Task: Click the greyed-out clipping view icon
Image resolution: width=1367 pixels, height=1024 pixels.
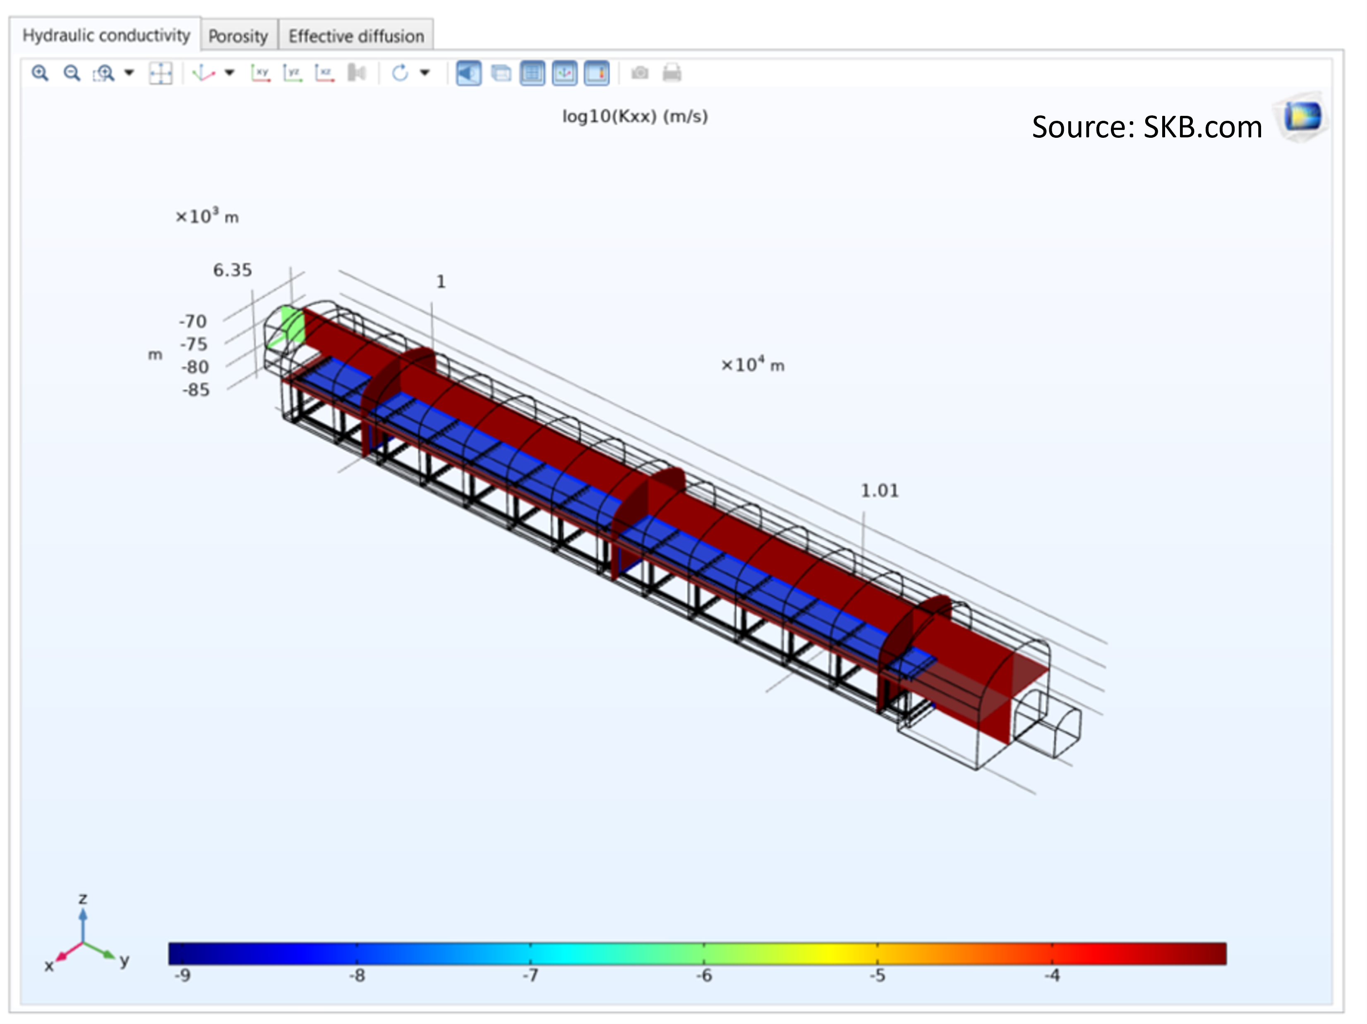Action: pyautogui.click(x=357, y=73)
